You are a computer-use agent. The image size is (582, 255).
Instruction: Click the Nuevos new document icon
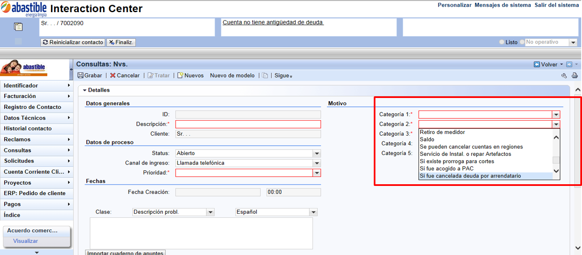pos(181,75)
